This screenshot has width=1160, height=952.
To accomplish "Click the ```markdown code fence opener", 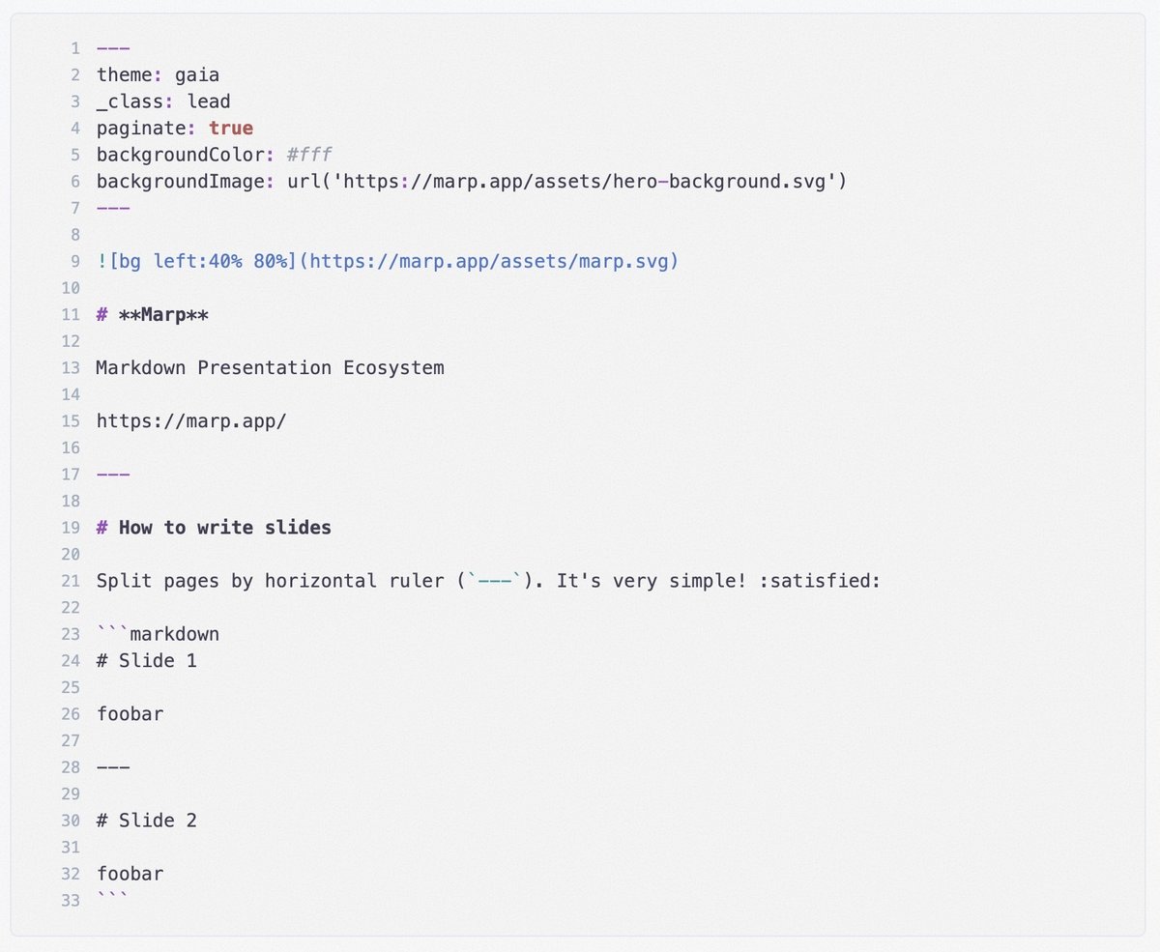I will pyautogui.click(x=158, y=634).
